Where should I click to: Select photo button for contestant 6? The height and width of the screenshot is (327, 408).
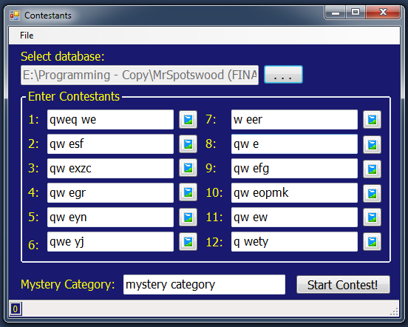coord(188,241)
